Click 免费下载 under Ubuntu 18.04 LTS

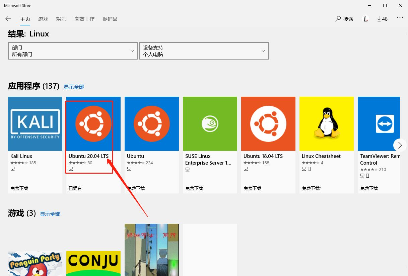coord(253,188)
